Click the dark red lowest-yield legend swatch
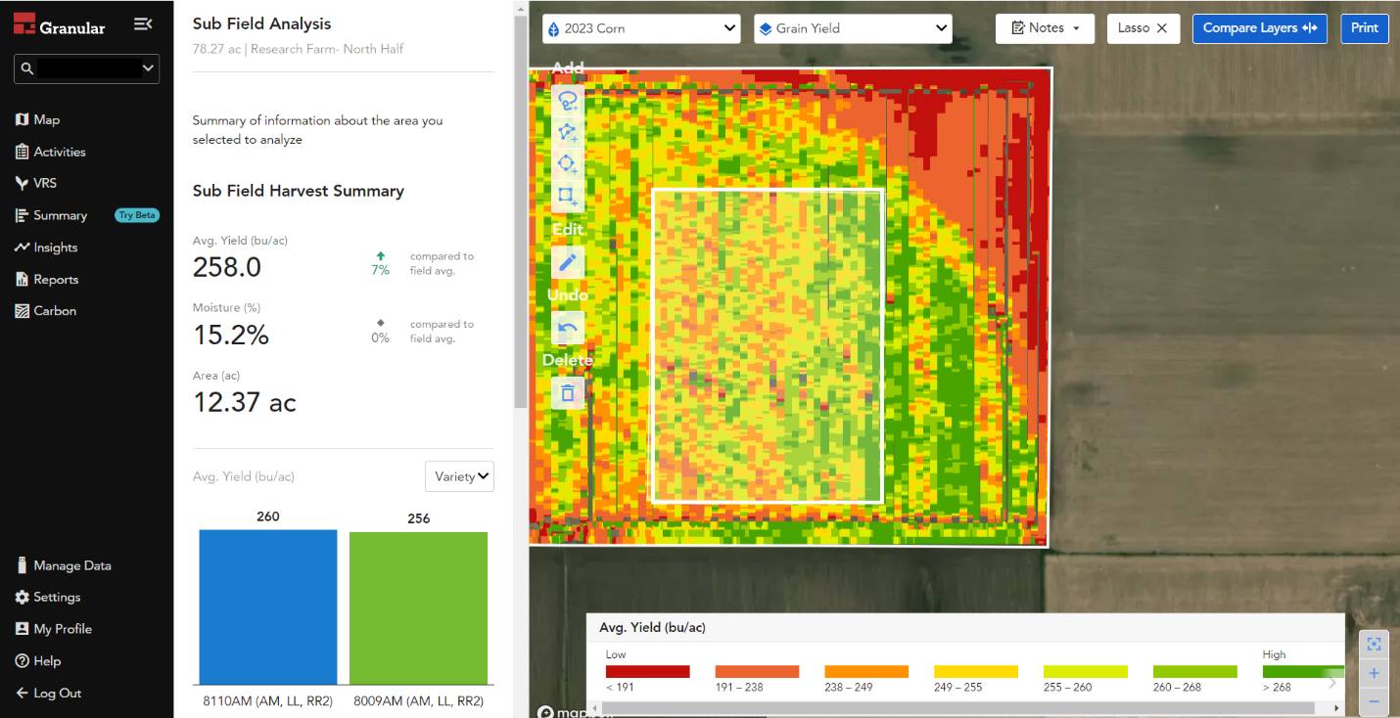Image resolution: width=1400 pixels, height=718 pixels. (x=647, y=672)
